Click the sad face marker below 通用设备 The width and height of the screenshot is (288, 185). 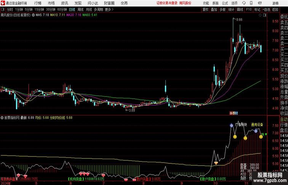[x=256, y=131]
